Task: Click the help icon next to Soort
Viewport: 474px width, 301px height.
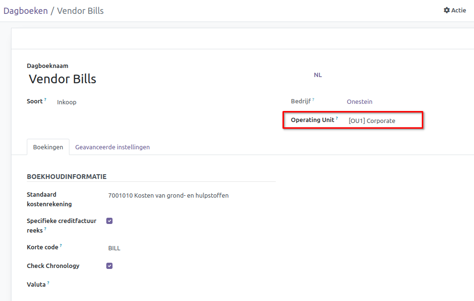Action: click(45, 100)
